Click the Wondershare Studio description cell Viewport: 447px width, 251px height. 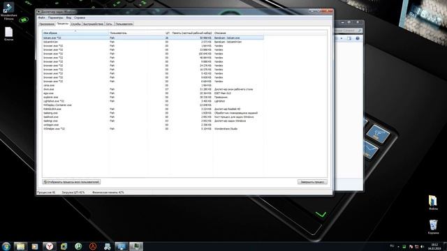226,129
